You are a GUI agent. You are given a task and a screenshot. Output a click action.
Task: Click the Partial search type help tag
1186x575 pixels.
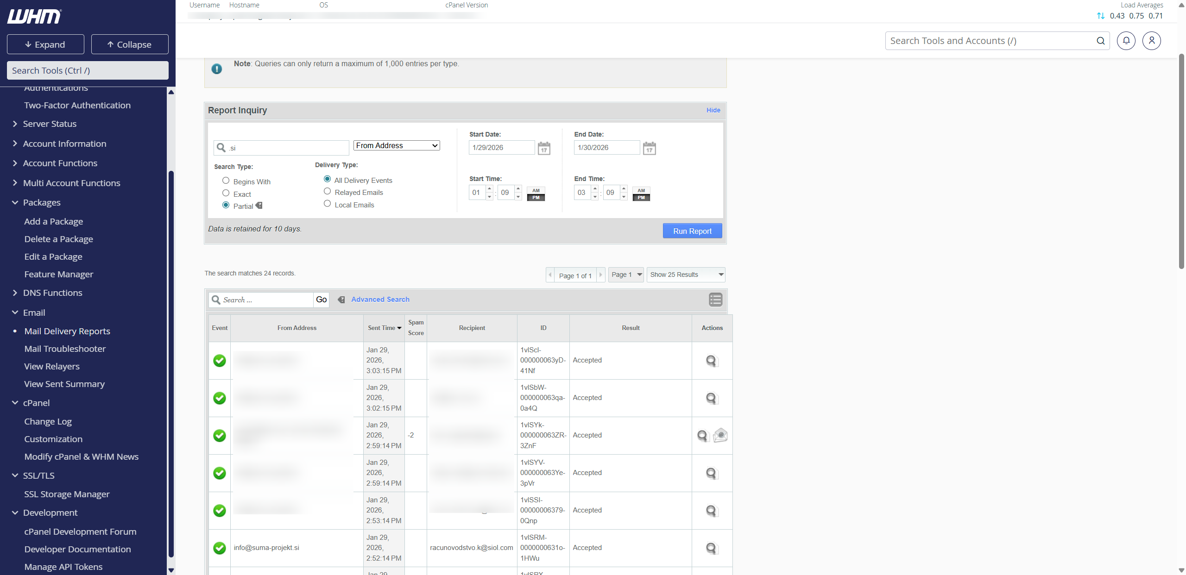pyautogui.click(x=259, y=206)
